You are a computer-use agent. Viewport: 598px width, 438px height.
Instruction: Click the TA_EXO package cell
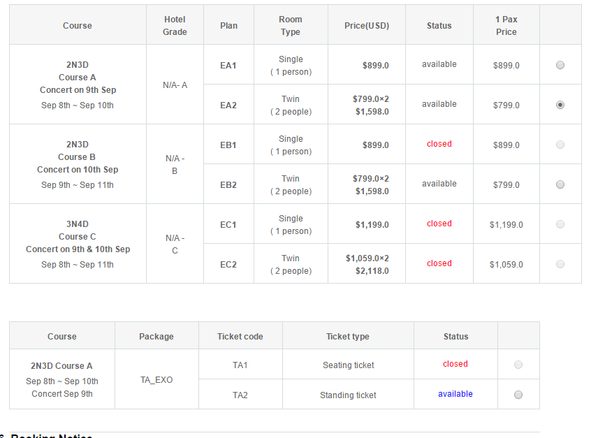pyautogui.click(x=156, y=379)
